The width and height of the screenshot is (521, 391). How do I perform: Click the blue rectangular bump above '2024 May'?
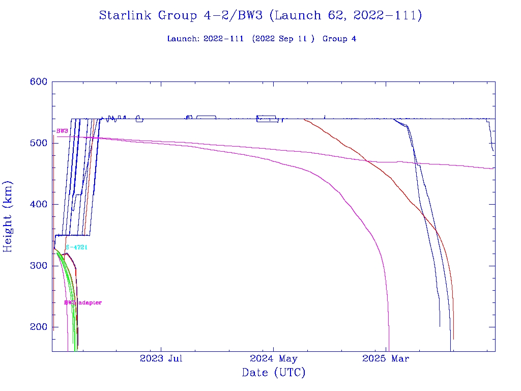267,118
